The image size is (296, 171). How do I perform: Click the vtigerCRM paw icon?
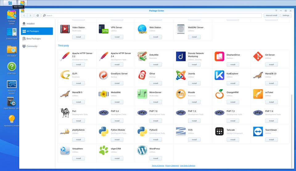click(x=104, y=150)
